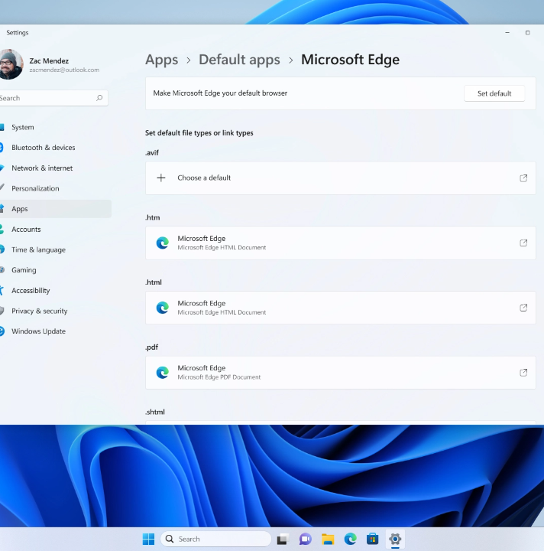Click the Settings search field
The image size is (544, 551).
(x=53, y=98)
